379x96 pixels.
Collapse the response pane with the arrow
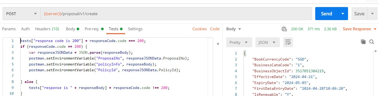[x=218, y=44]
